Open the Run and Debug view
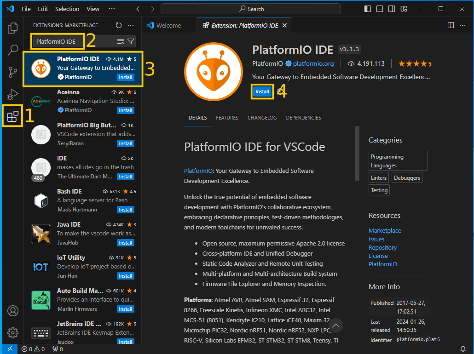 point(13,94)
